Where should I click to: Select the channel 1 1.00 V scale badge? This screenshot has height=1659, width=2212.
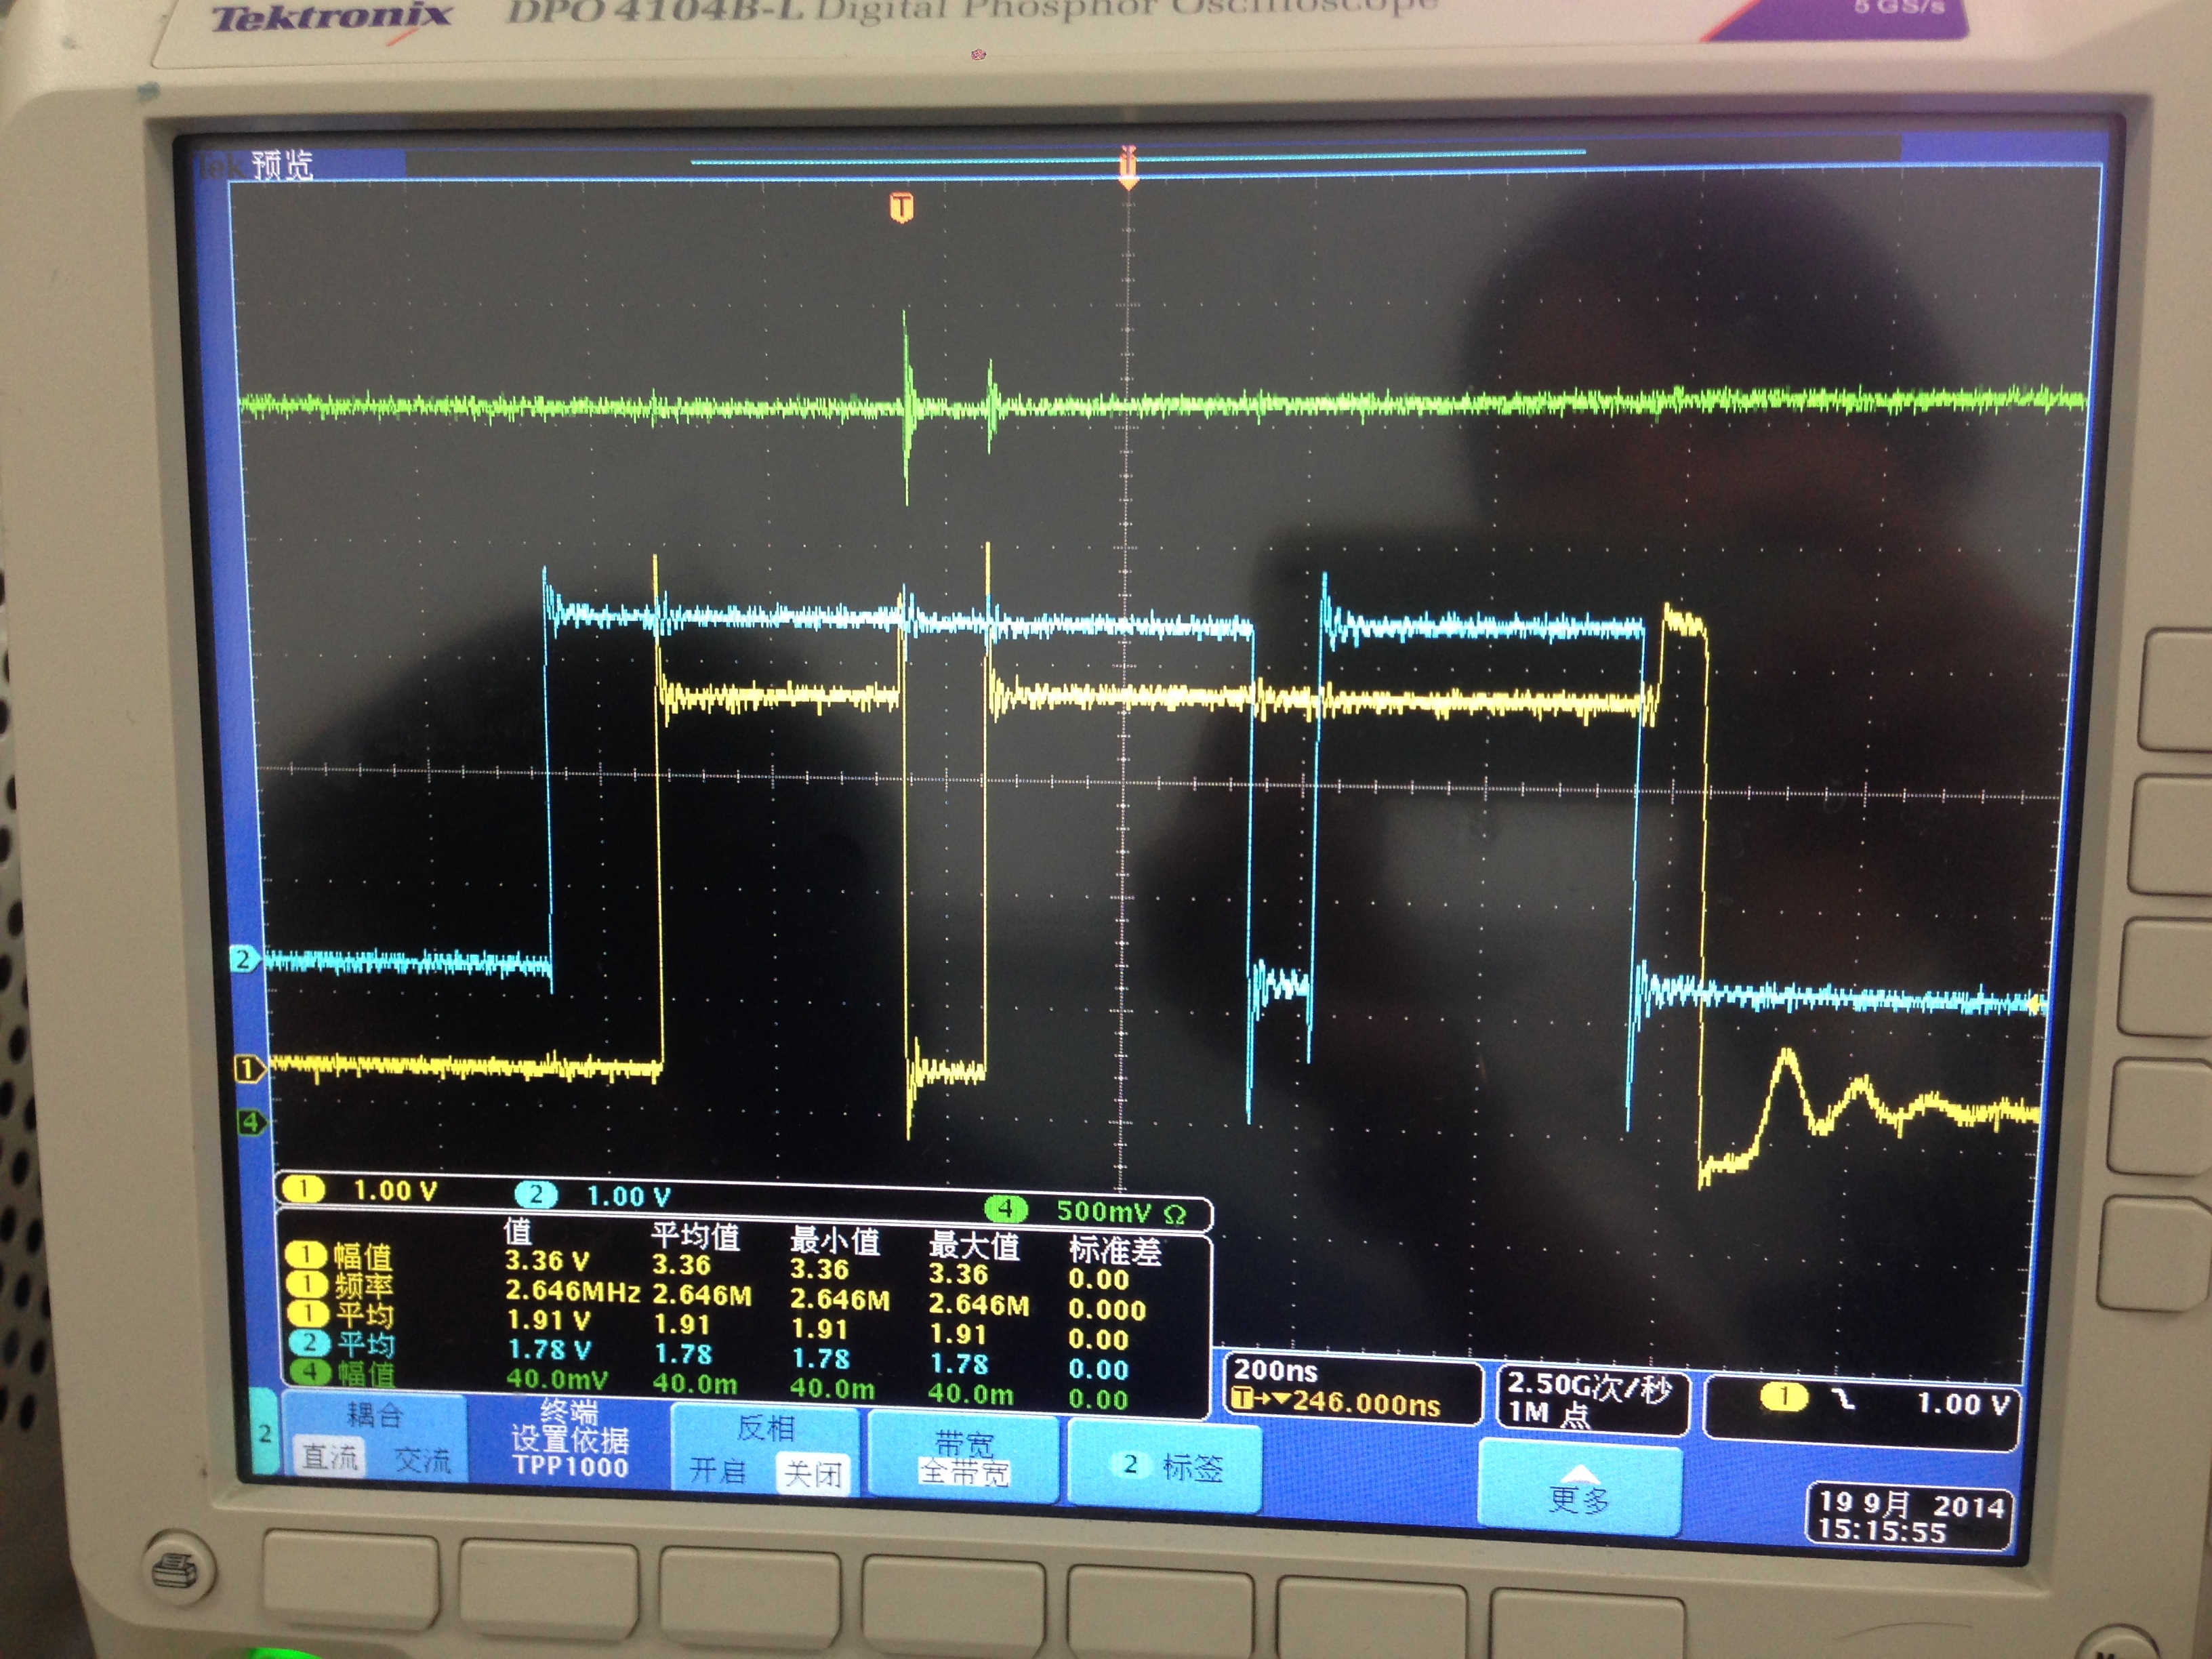(362, 1190)
